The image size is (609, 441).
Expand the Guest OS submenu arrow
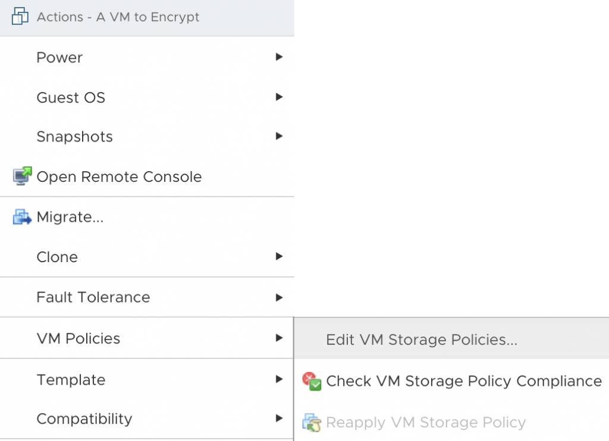point(279,97)
